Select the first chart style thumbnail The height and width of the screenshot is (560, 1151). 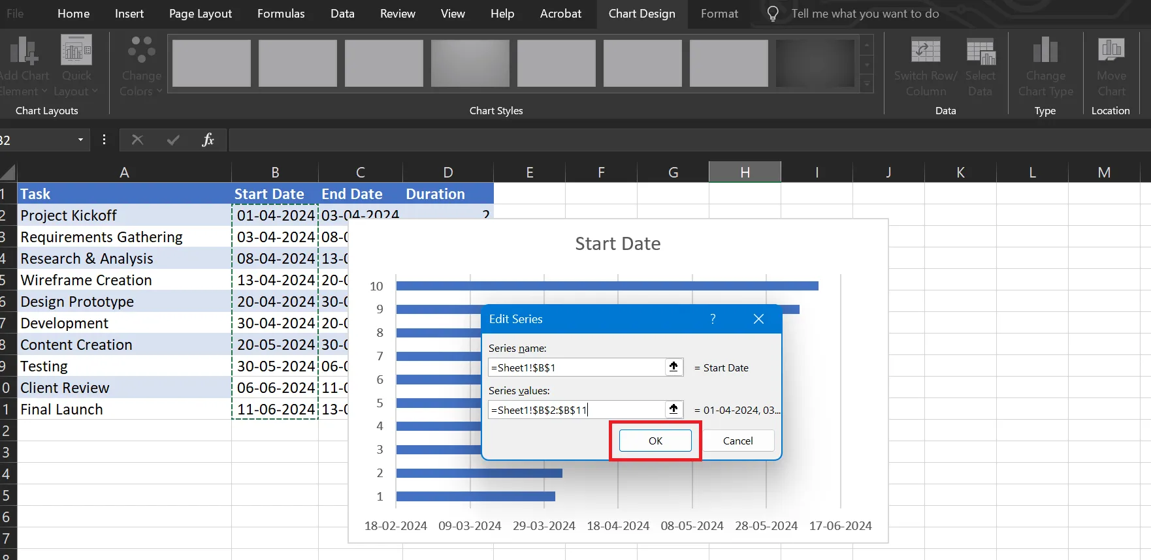[212, 63]
